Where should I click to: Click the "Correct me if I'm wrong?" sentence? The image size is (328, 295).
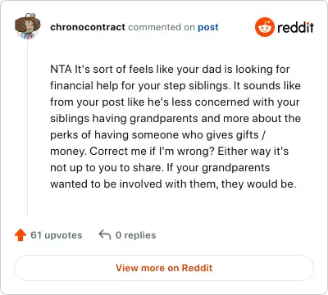[152, 151]
